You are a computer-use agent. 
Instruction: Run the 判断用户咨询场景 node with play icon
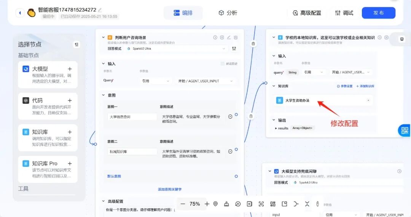(x=215, y=37)
